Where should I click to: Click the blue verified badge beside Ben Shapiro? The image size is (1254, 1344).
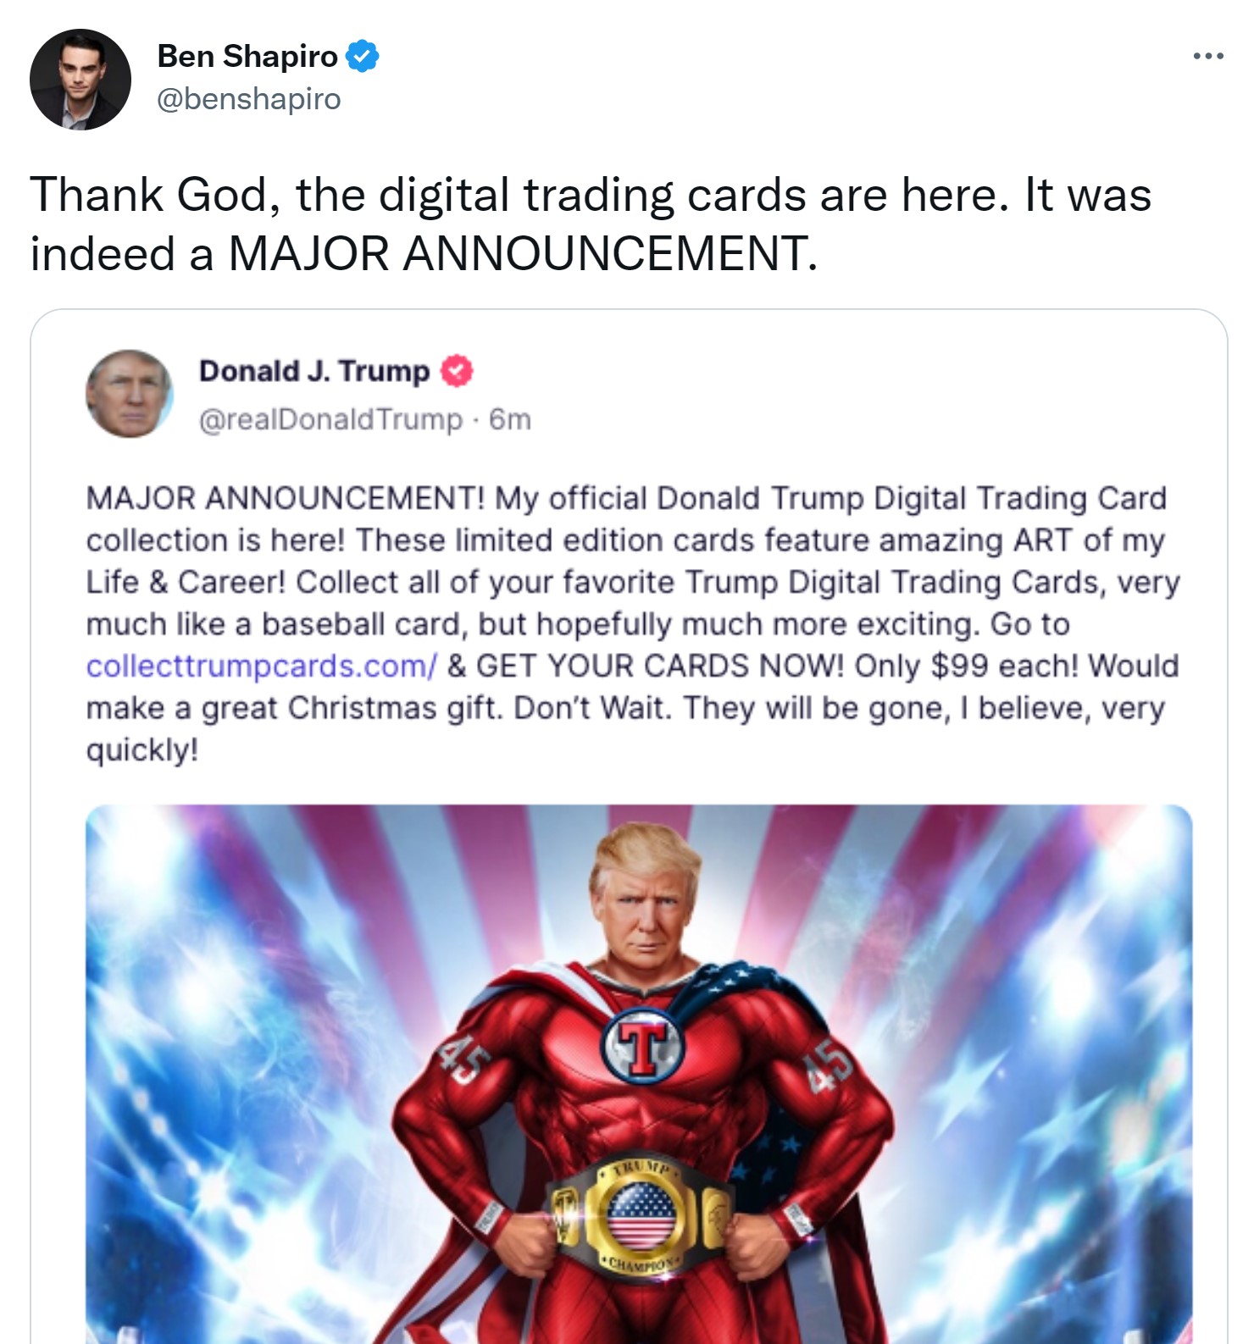click(363, 57)
